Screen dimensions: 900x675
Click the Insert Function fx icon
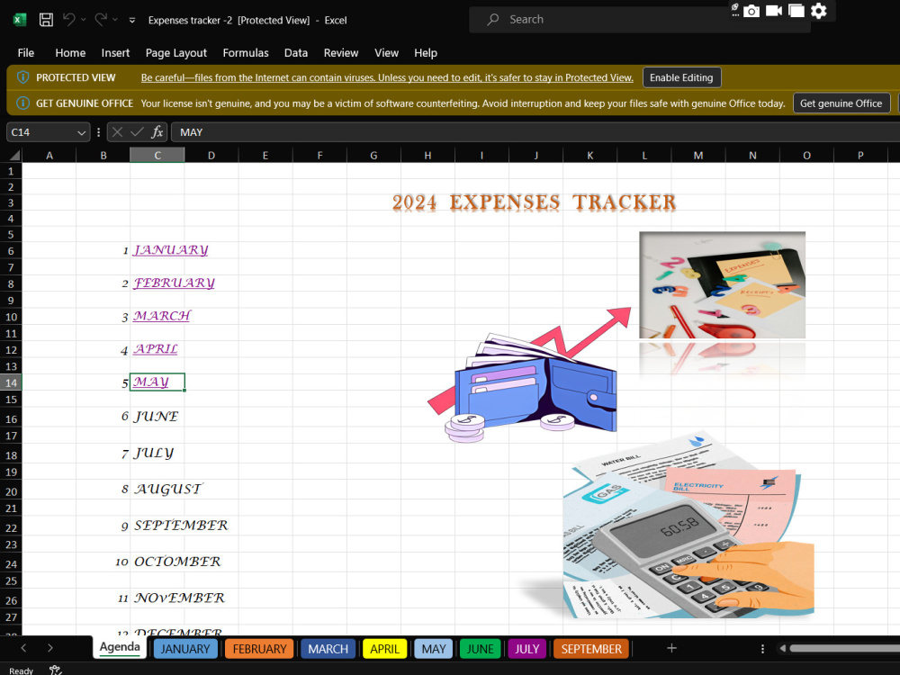tap(157, 132)
